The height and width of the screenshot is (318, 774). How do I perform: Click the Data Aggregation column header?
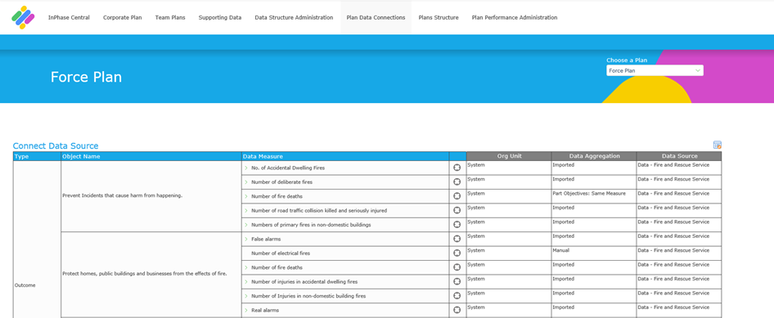coord(594,156)
